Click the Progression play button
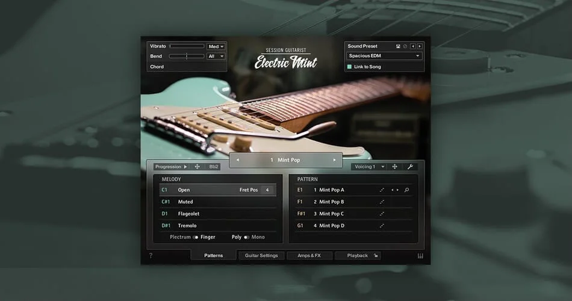 pyautogui.click(x=185, y=167)
